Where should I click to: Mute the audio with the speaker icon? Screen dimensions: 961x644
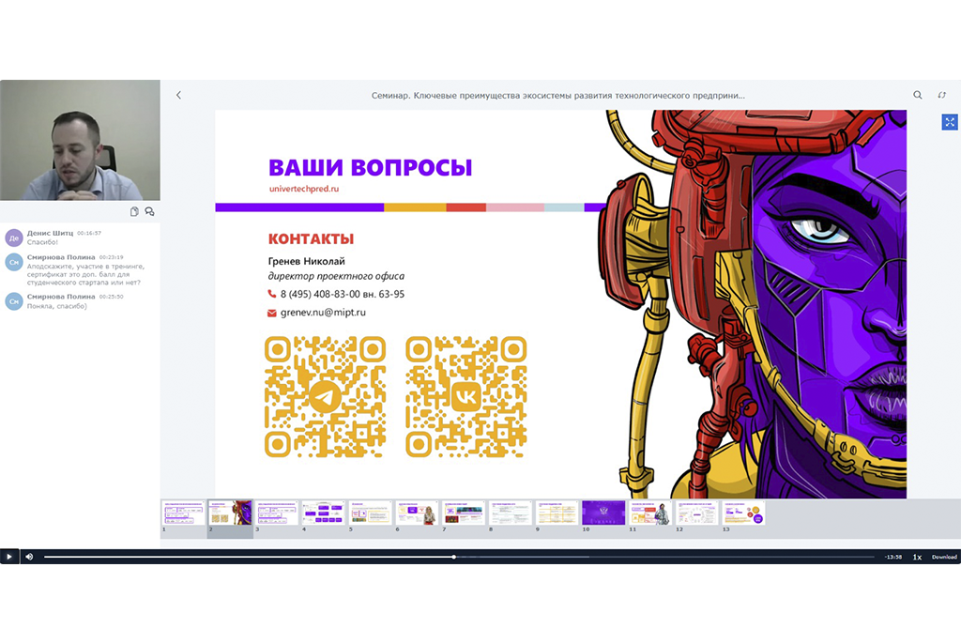pos(29,557)
